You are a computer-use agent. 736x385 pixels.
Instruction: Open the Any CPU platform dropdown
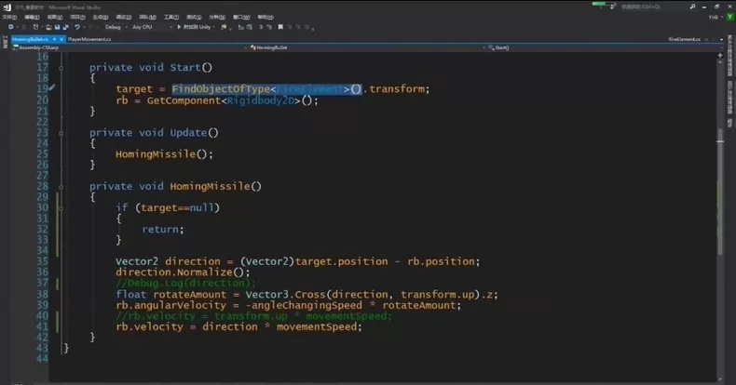[152, 27]
